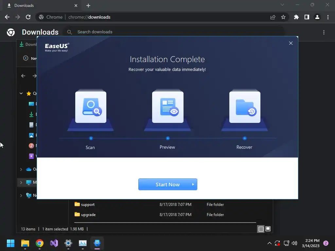This screenshot has height=251, width=335.
Task: Click the Start Now button
Action: (x=168, y=184)
